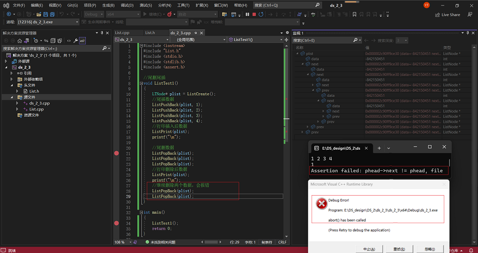Toggle Preview Selected Items icon
The image size is (478, 253).
point(82,40)
